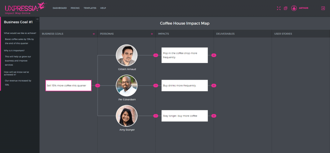Click the Sell 15% more coffee goal box
The height and width of the screenshot is (153, 330).
[68, 86]
